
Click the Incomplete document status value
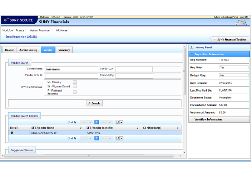[x=225, y=98]
